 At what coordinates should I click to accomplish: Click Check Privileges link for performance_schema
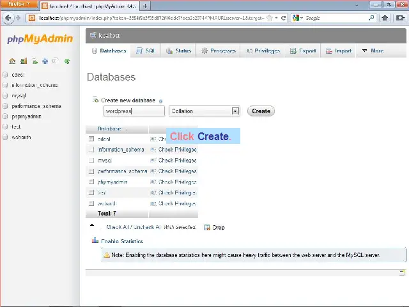[x=178, y=171]
